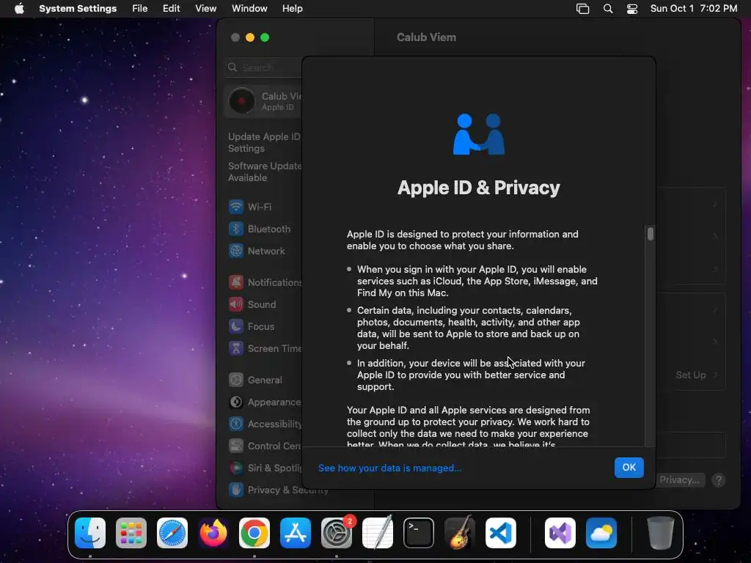Viewport: 751px width, 563px height.
Task: Open Weather app from the Dock
Action: (x=601, y=533)
